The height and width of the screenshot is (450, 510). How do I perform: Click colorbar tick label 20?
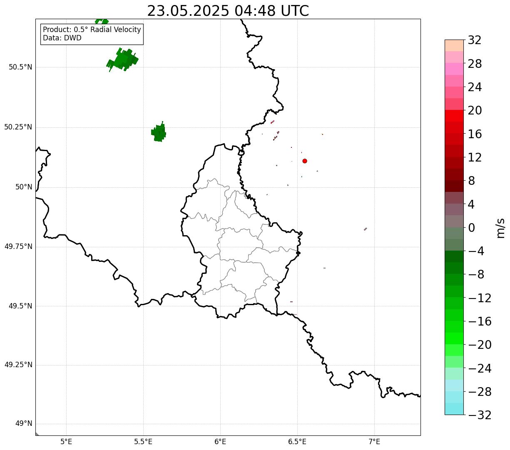click(475, 110)
